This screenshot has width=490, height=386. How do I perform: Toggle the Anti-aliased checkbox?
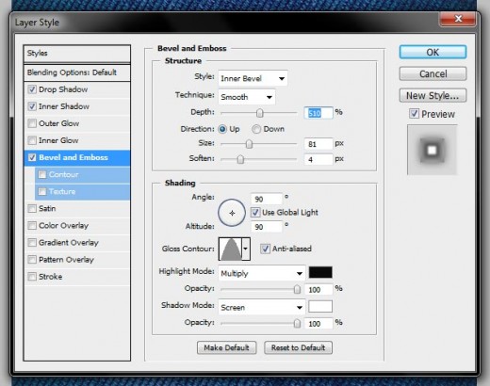pos(265,249)
